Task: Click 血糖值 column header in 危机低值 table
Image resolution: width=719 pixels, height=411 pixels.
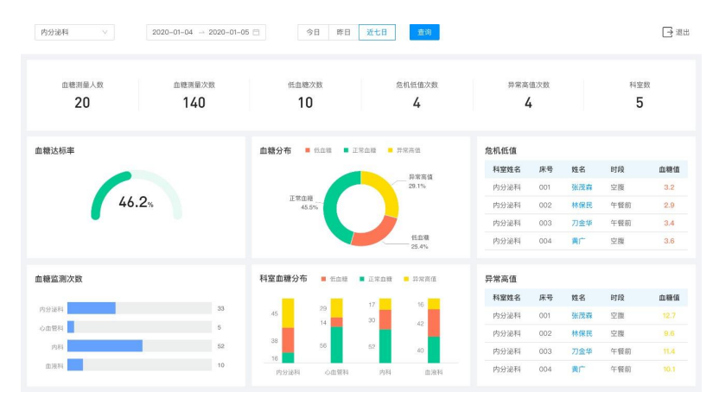Action: (669, 169)
